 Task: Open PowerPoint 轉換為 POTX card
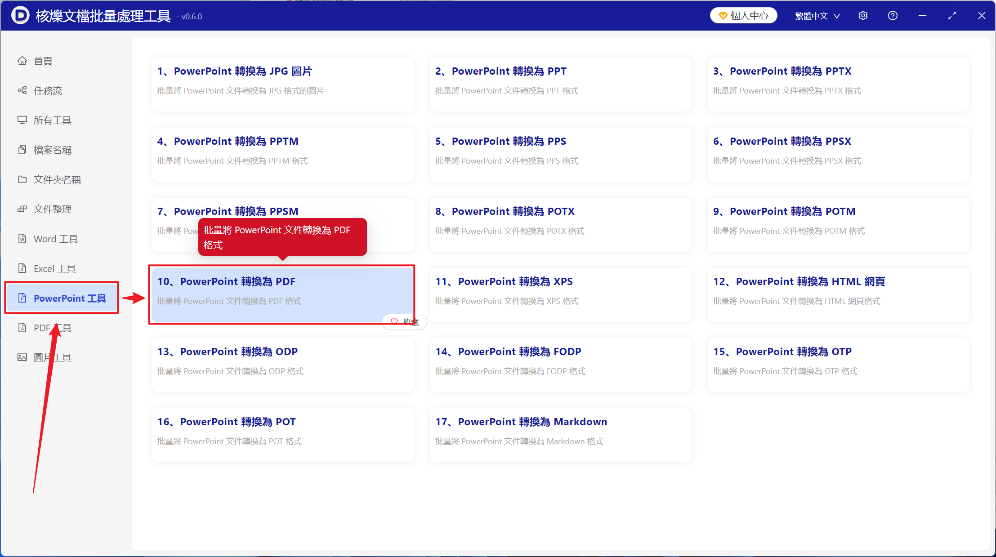point(560,224)
